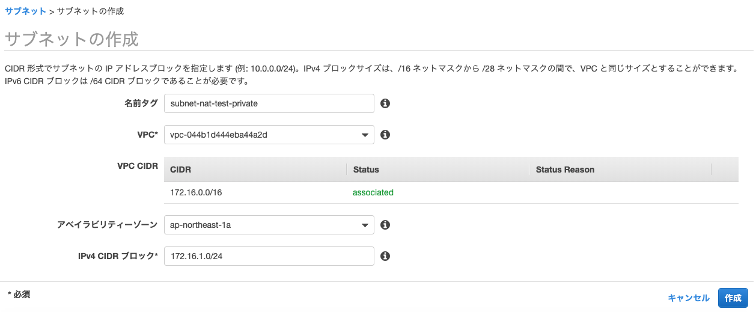Click the サブネットの作成 page heading
The height and width of the screenshot is (312, 756).
pos(72,40)
